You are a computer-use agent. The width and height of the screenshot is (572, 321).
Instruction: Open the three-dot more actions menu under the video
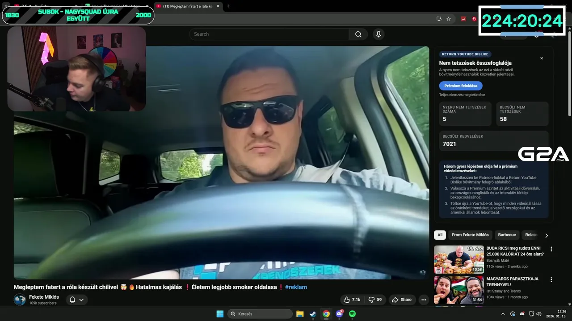point(424,300)
